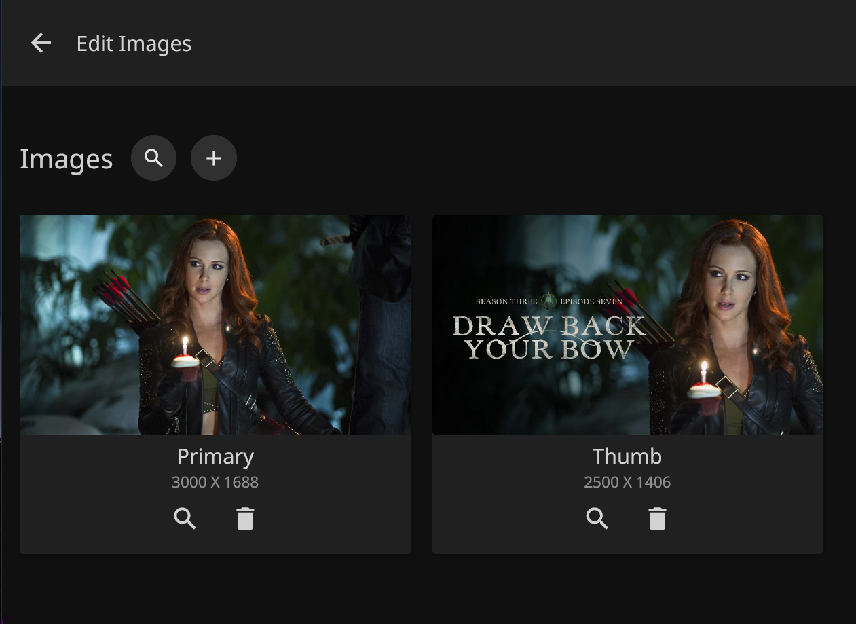
Task: Select the Primary label text
Action: (215, 456)
